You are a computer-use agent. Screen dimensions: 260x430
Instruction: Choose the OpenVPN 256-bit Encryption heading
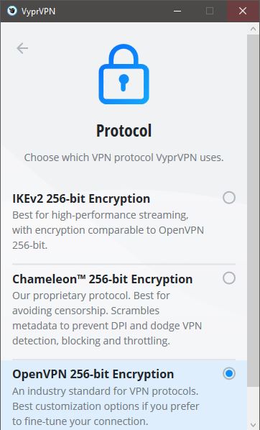[93, 374]
